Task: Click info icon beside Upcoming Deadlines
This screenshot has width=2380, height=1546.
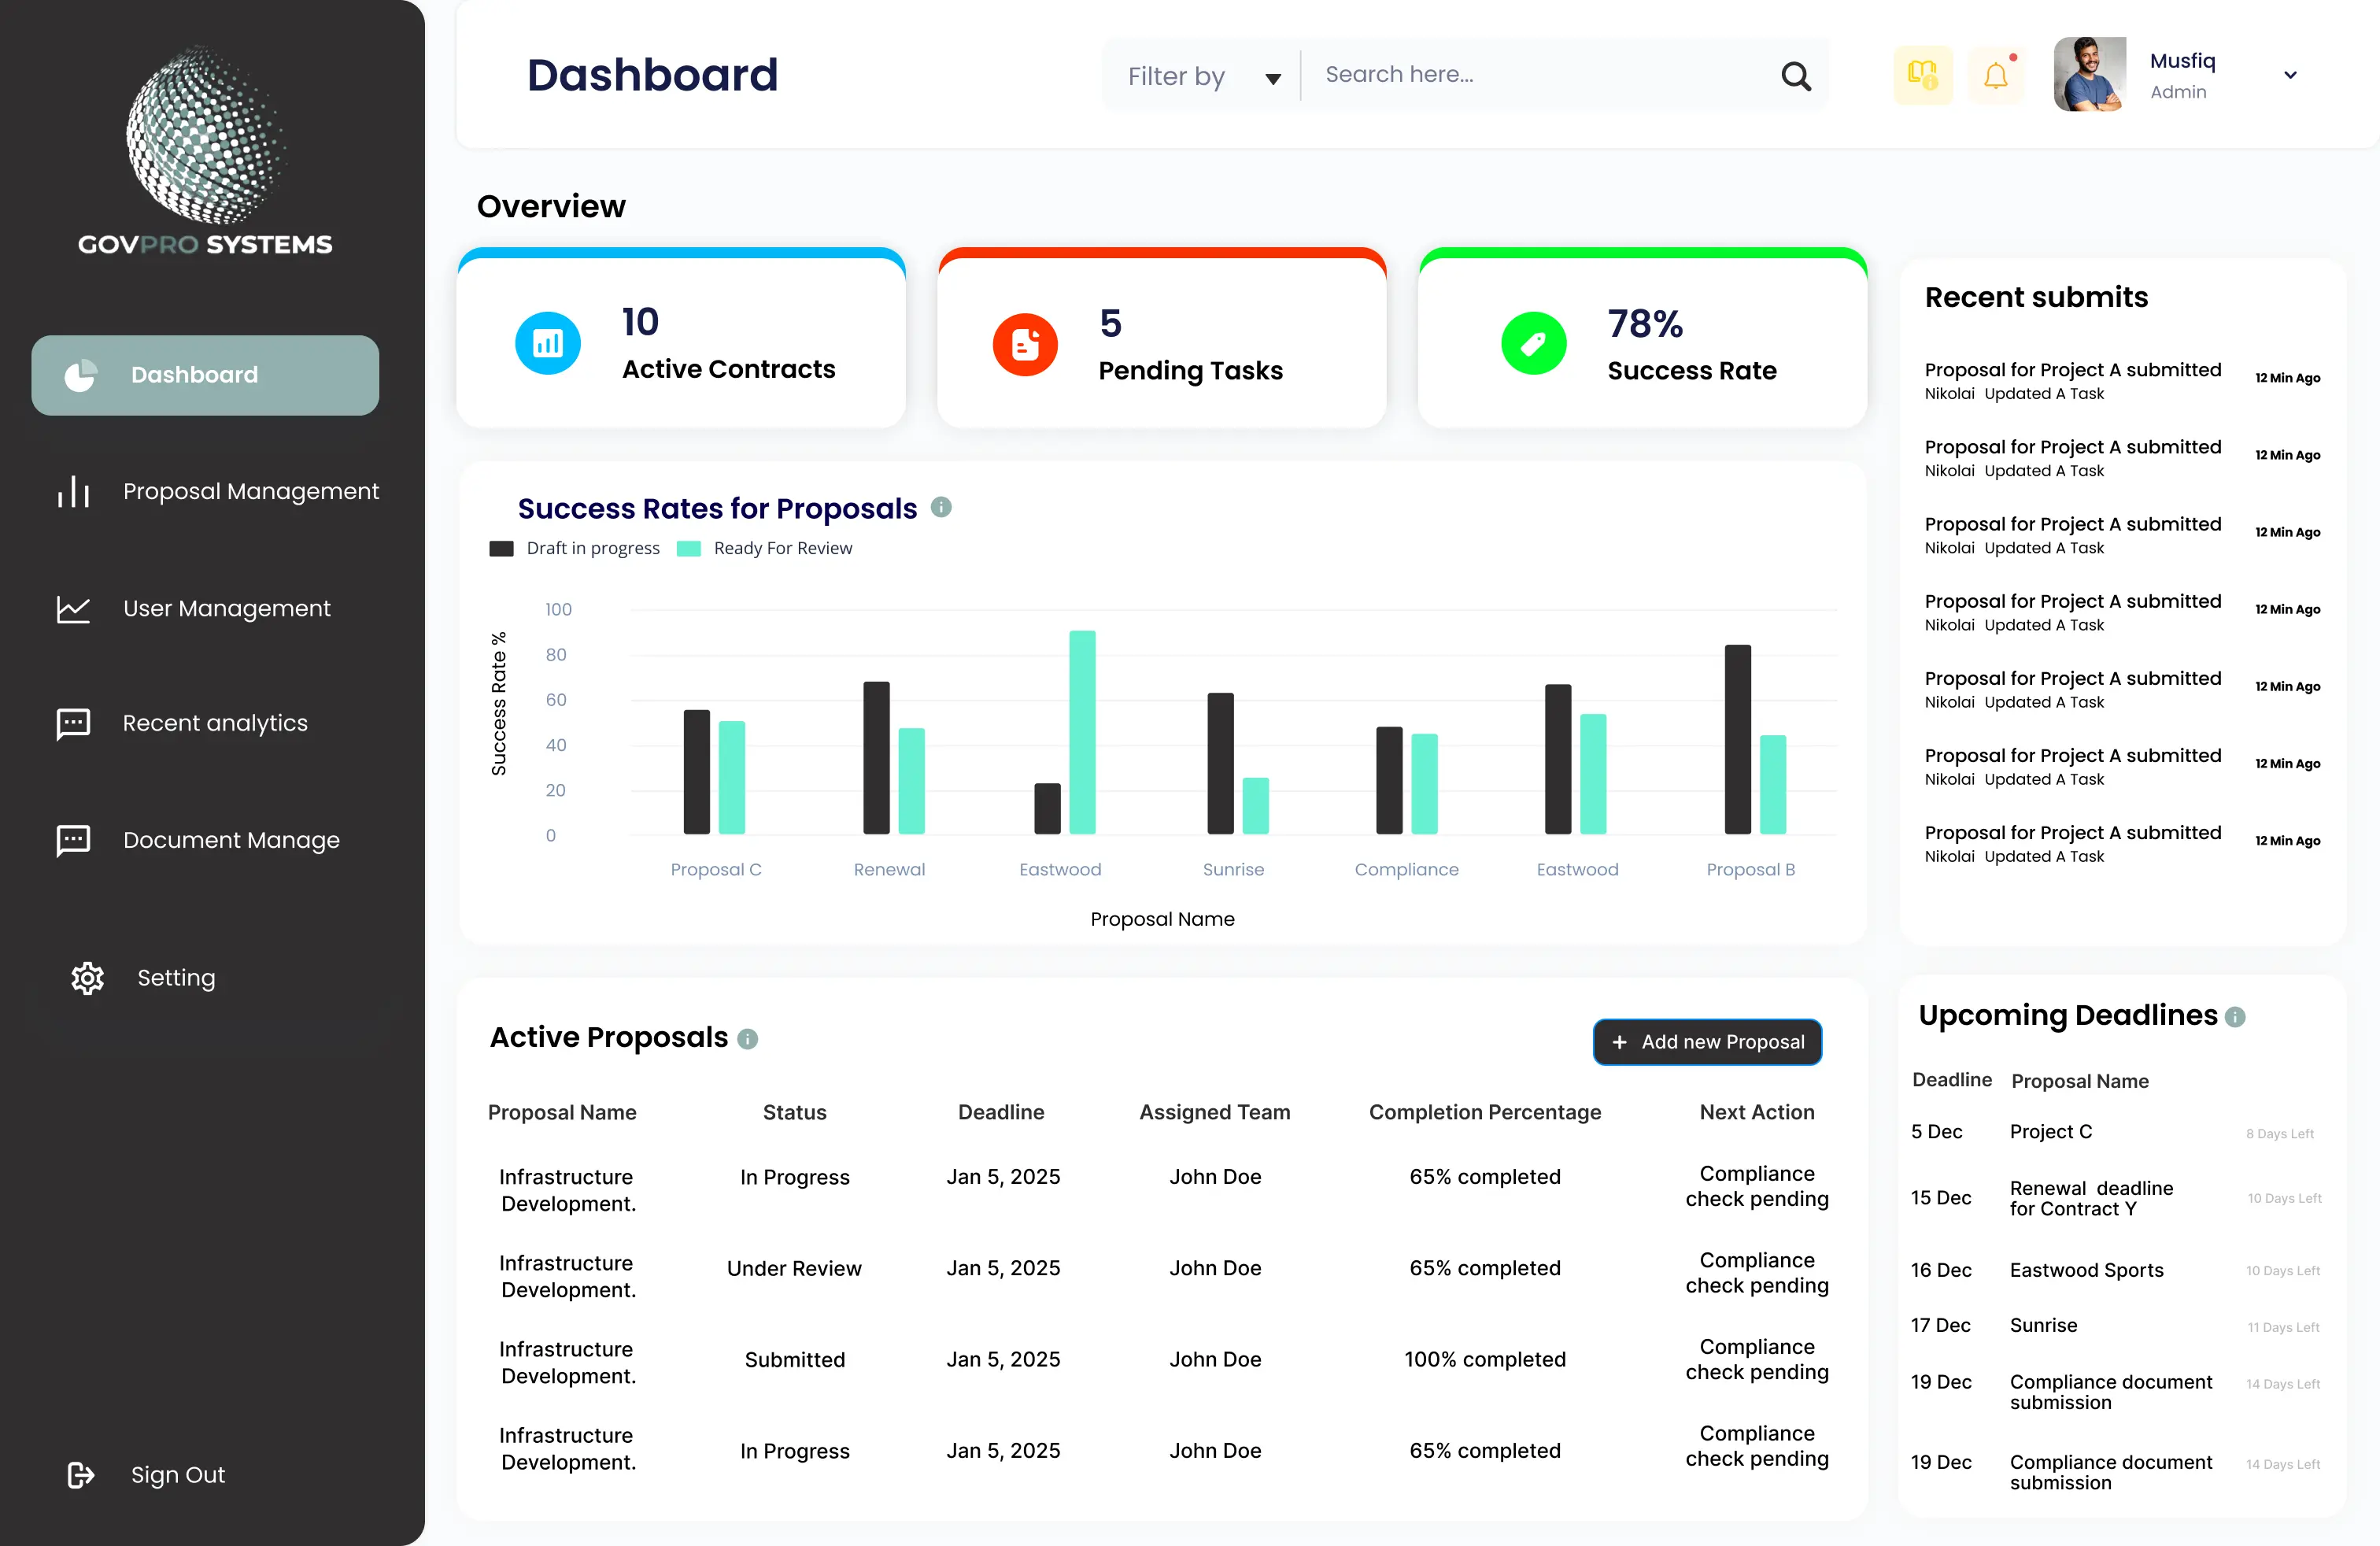Action: (2235, 1017)
